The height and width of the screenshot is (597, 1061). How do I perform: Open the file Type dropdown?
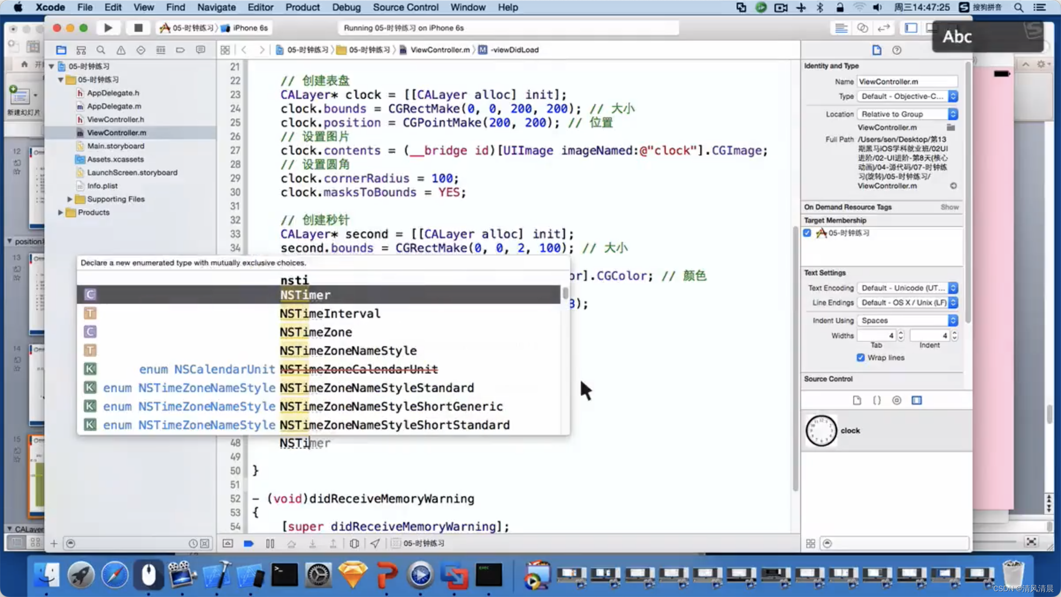click(907, 96)
